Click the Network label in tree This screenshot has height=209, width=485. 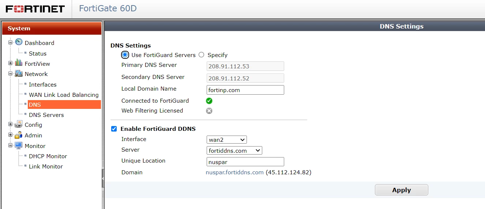point(36,74)
